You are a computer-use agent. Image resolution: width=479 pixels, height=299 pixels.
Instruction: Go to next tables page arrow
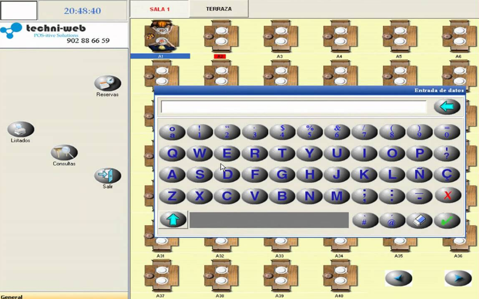(458, 278)
